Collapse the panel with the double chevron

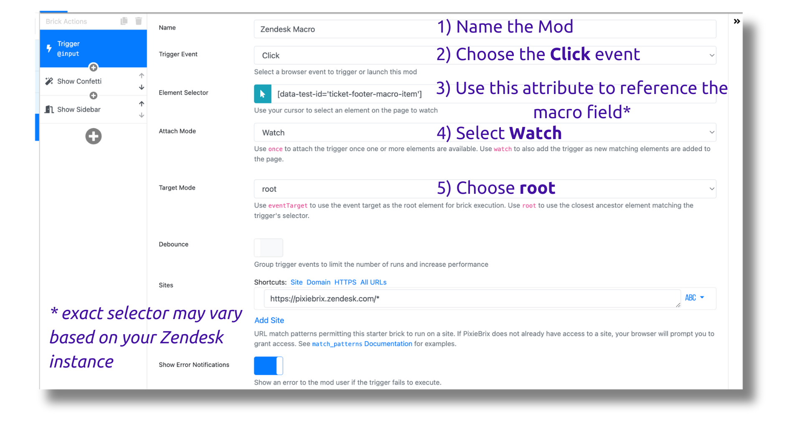(x=736, y=21)
